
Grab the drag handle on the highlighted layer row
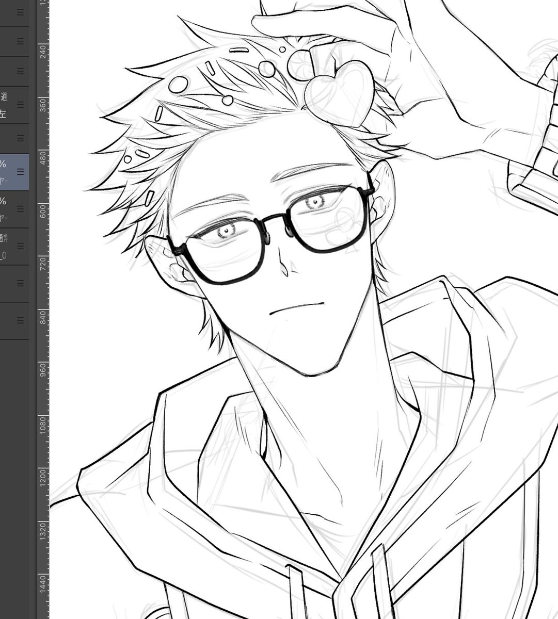point(21,171)
